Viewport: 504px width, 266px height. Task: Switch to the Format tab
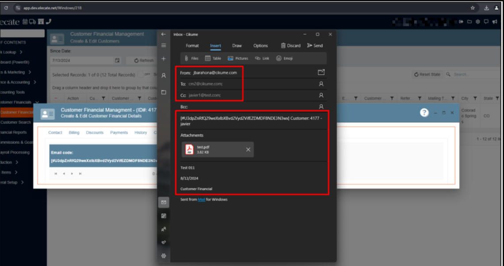192,46
